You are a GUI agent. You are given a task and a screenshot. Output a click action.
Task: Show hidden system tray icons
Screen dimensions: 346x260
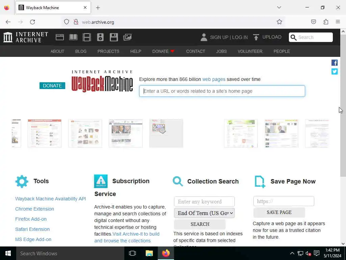(292, 253)
